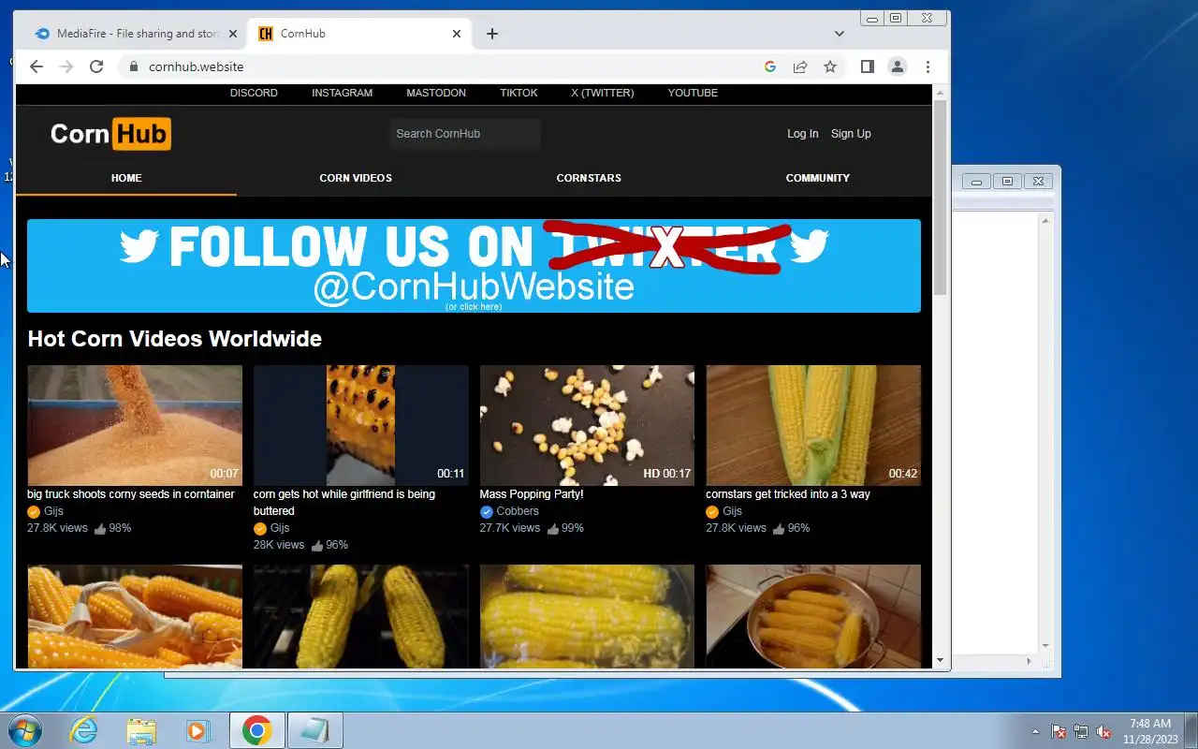The width and height of the screenshot is (1198, 749).
Task: Open the hot corn being buttered thumbnail
Action: tap(360, 425)
